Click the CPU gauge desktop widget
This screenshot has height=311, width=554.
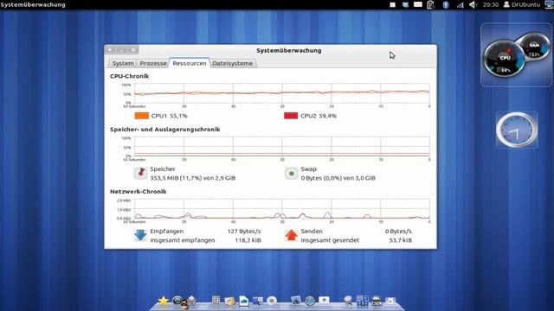[504, 60]
